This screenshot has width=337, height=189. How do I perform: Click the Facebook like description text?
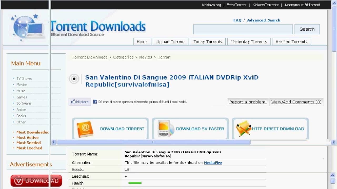tap(143, 102)
